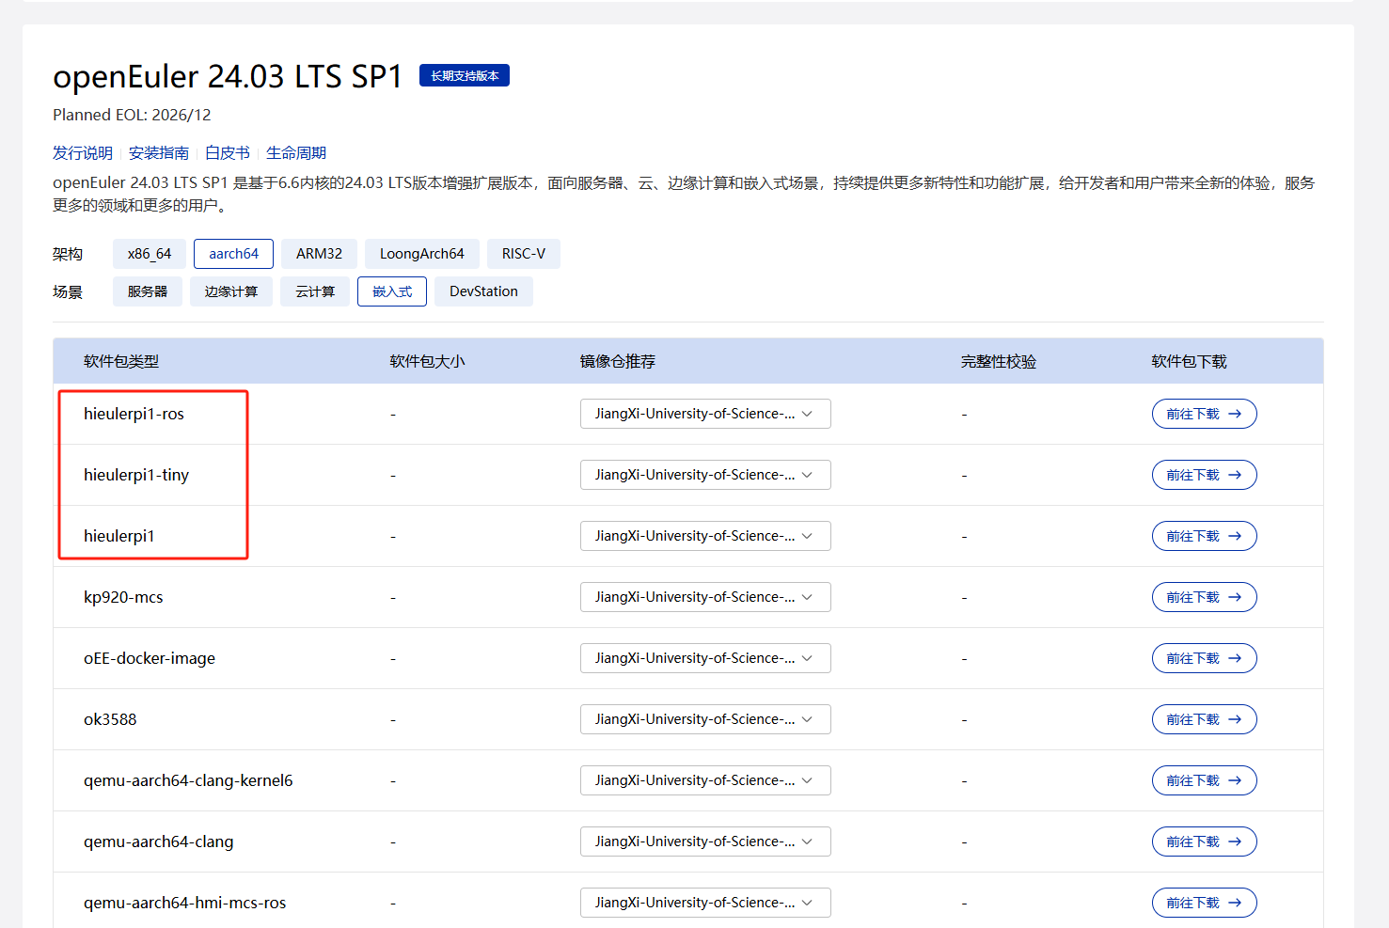Select the 服务器 scenario filter
This screenshot has height=928, width=1389.
point(148,291)
